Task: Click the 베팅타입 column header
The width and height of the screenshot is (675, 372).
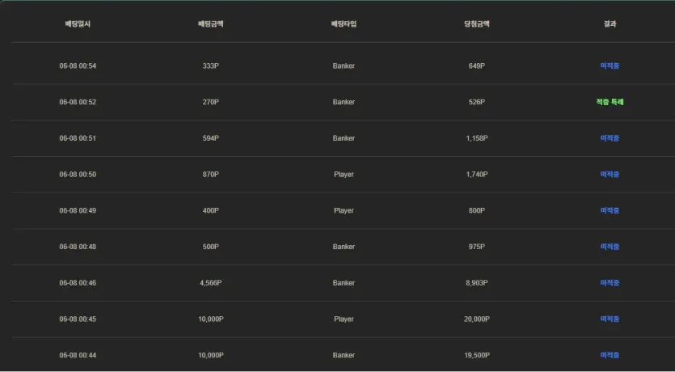Action: 344,24
